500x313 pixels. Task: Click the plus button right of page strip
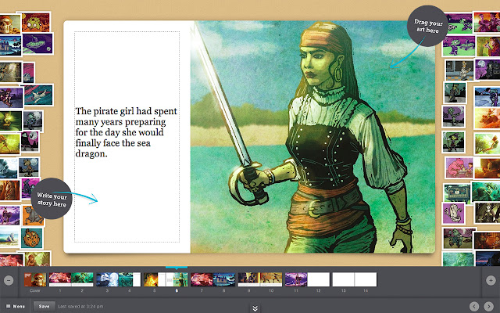[491, 280]
